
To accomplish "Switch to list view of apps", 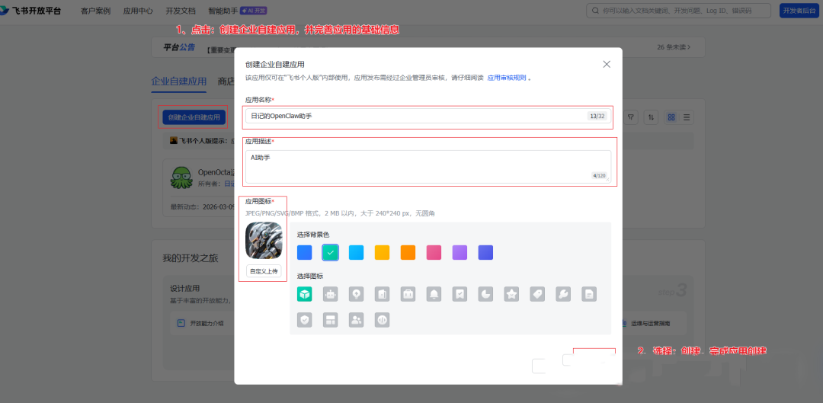I will point(687,117).
